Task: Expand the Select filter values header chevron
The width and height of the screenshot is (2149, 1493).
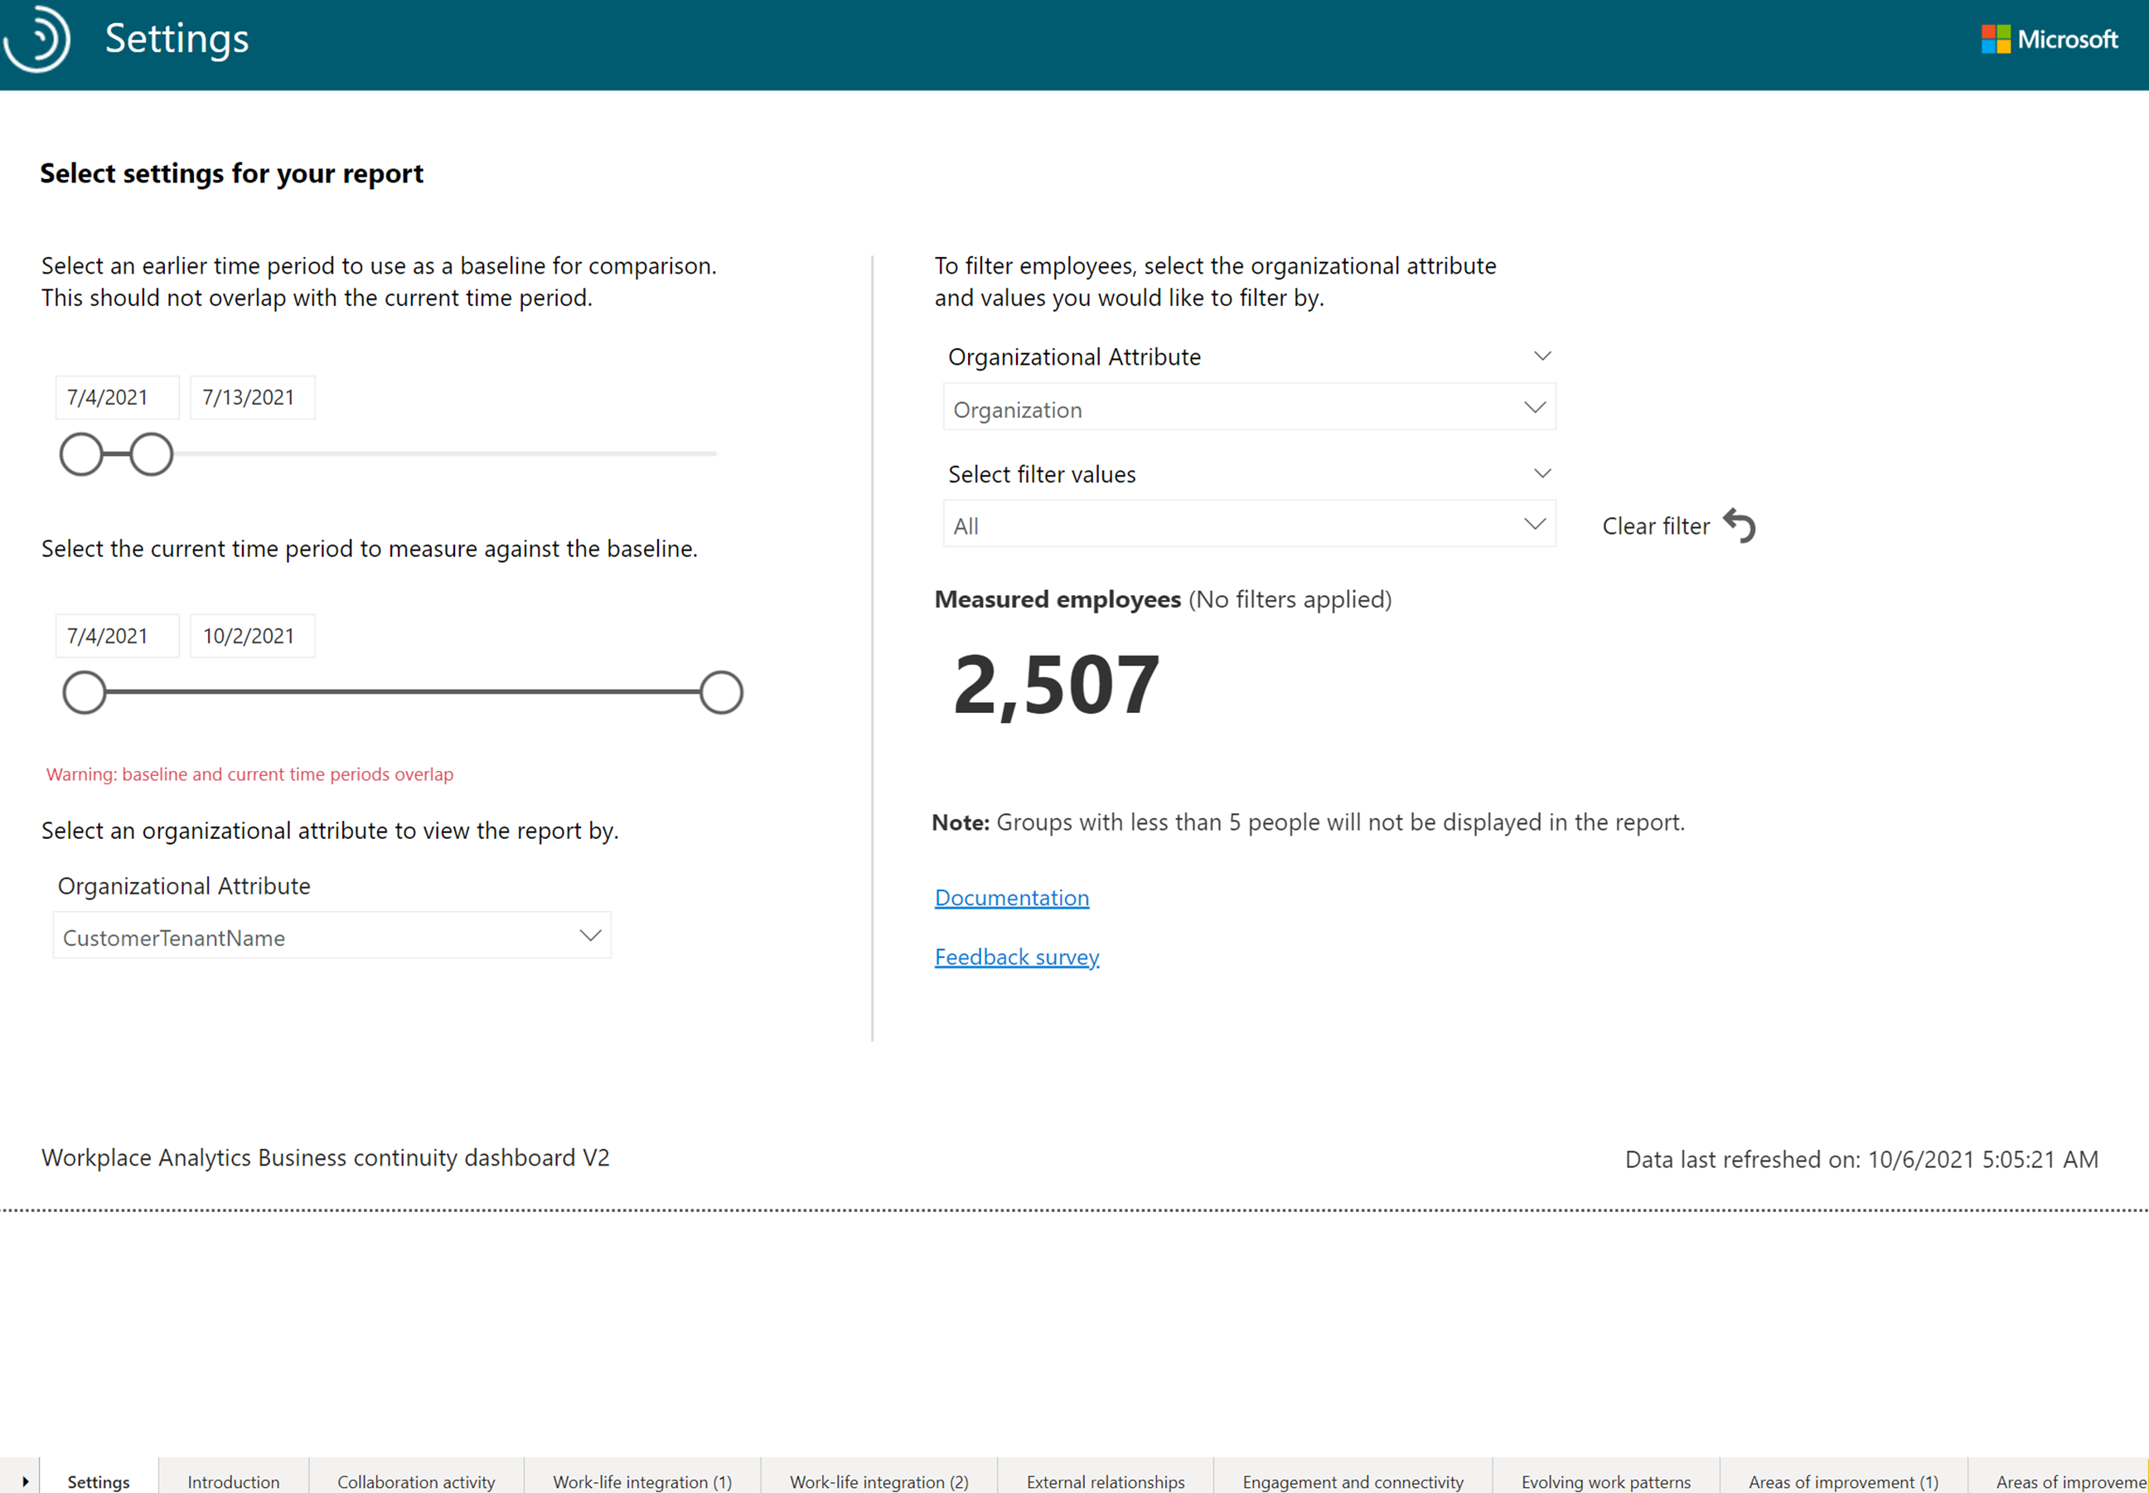Action: pos(1542,473)
